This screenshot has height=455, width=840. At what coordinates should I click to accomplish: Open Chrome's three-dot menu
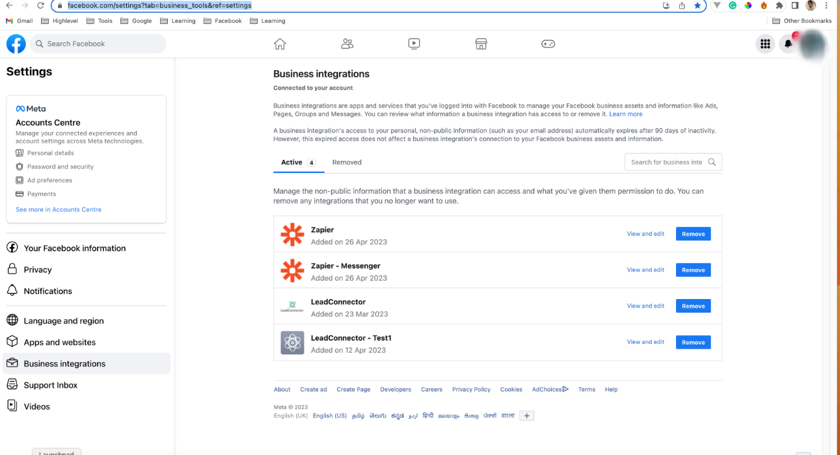pos(826,5)
